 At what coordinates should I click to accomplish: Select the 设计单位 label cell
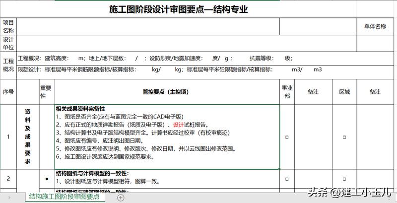pyautogui.click(x=8, y=43)
